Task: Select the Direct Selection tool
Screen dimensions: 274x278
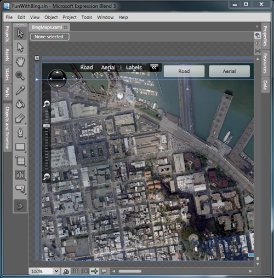Action: click(20, 48)
